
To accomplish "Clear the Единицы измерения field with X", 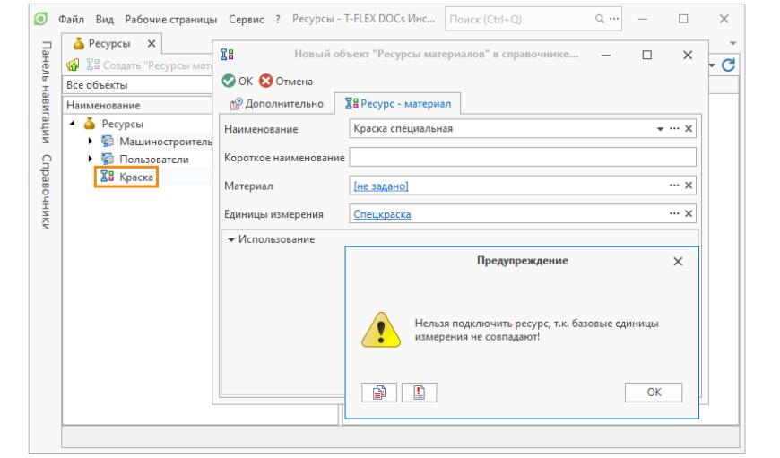I will tap(689, 214).
